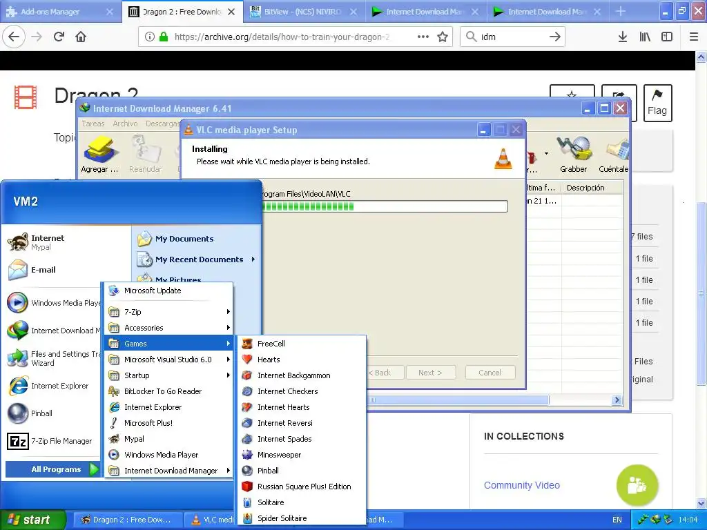Screen dimensions: 707x530
Task: Open Community Video collection link
Action: [x=522, y=485]
